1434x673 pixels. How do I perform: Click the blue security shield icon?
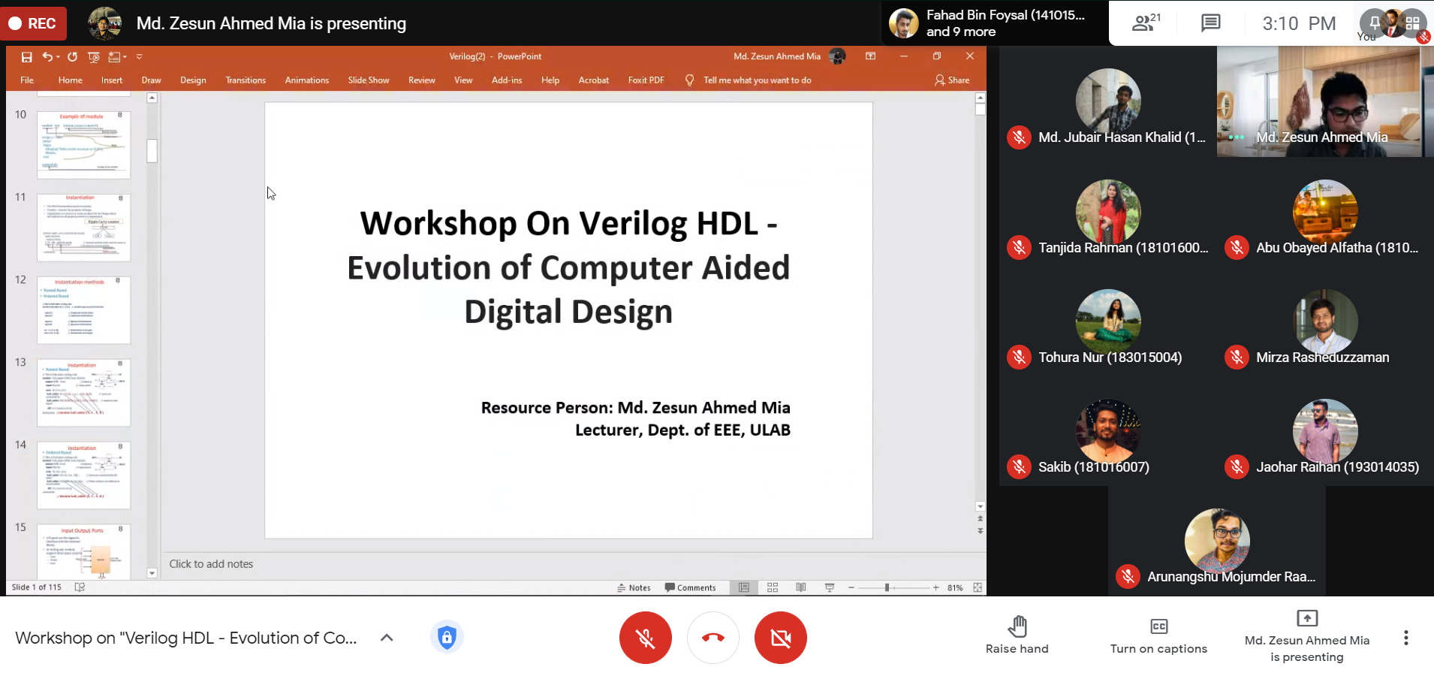pos(447,638)
